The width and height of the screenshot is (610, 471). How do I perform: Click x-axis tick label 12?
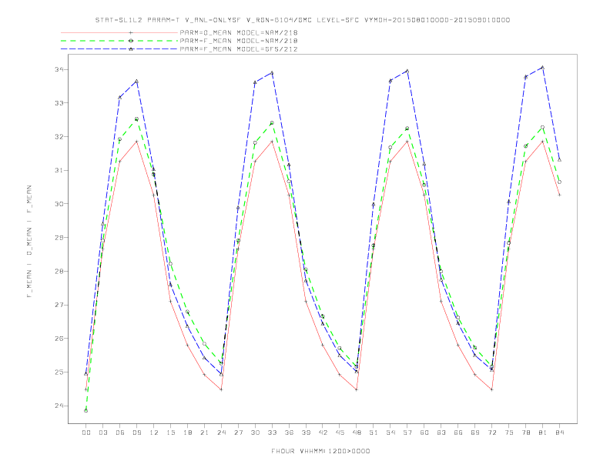(154, 433)
